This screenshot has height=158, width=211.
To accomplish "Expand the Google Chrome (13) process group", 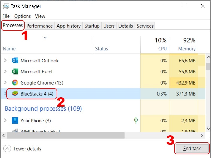I will point(5,82).
